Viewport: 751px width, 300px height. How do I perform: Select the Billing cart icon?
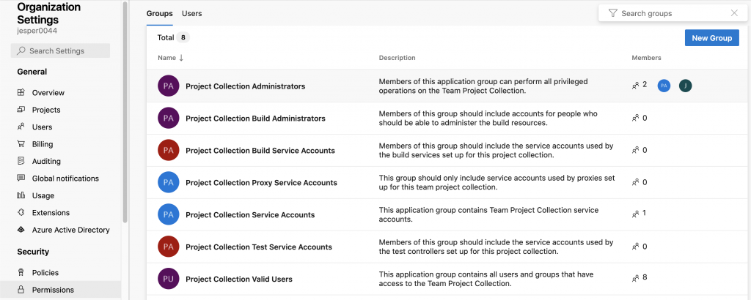pos(21,144)
